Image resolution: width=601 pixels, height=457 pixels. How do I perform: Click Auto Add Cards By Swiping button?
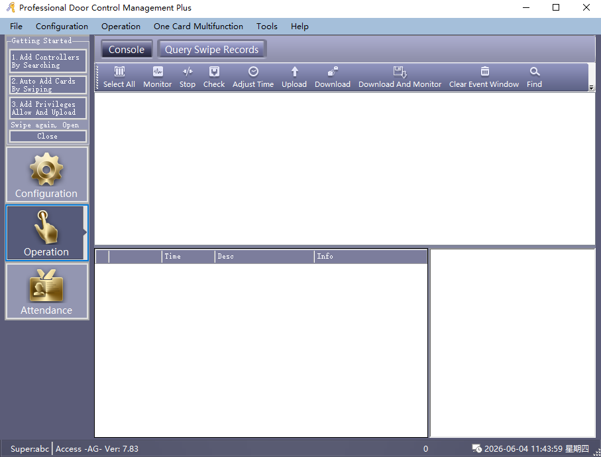pos(48,85)
